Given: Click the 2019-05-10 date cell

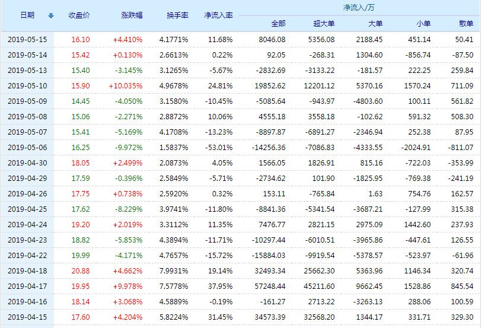Looking at the screenshot, I should click(27, 86).
